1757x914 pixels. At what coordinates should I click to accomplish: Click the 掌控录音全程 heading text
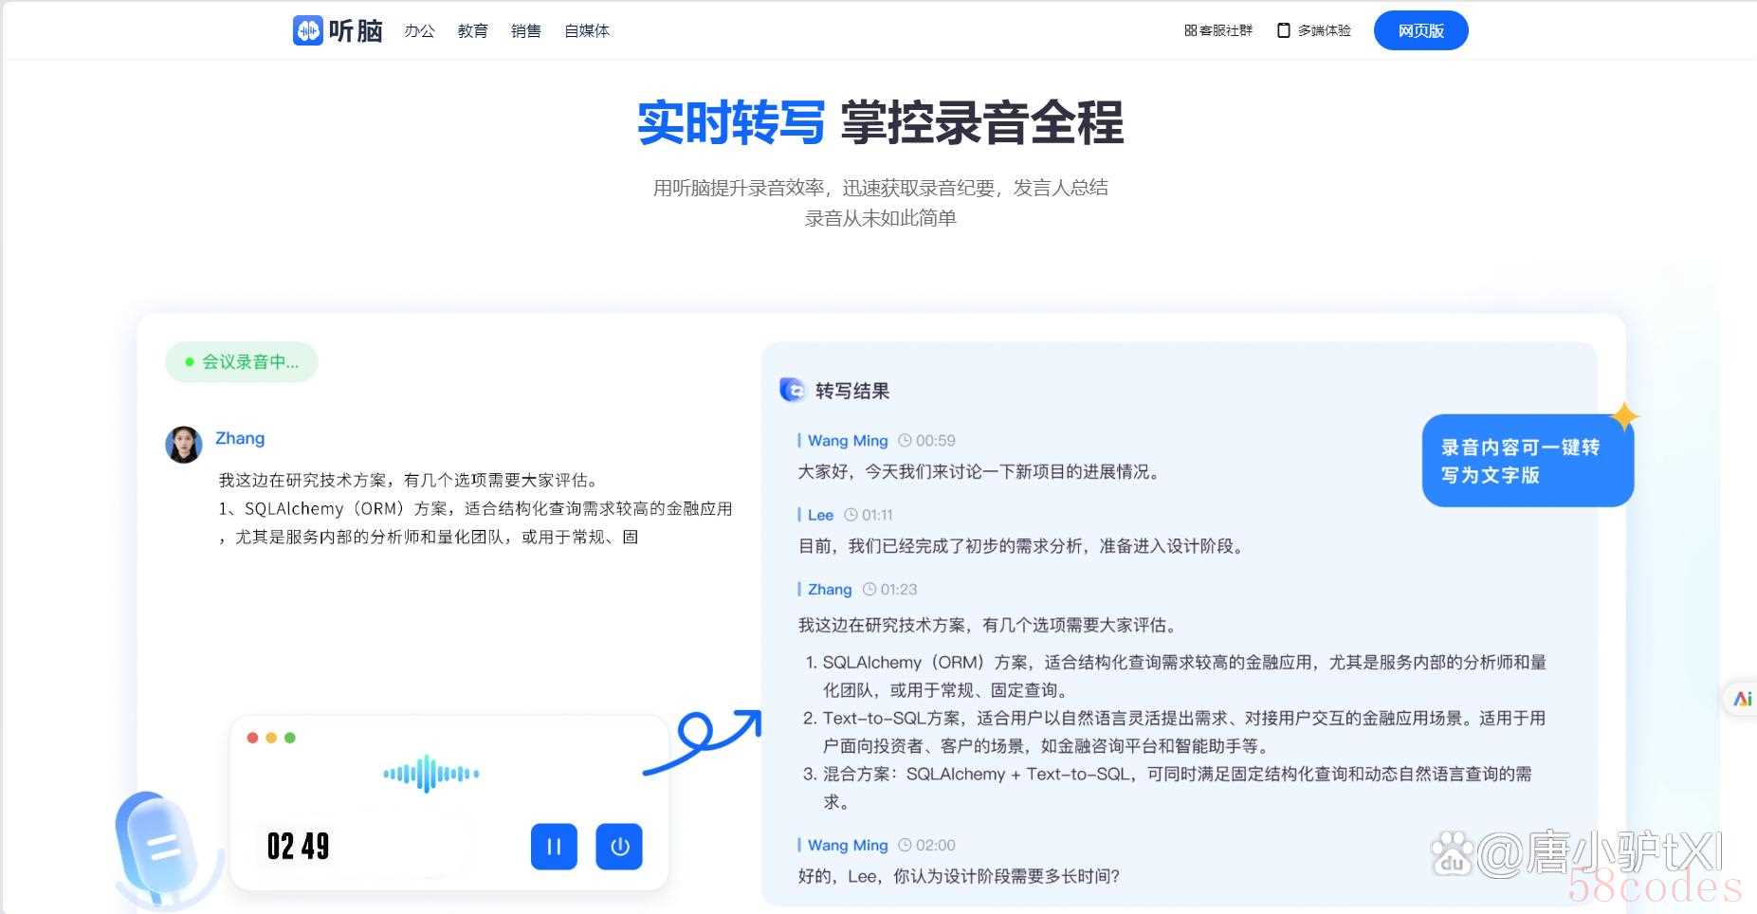point(982,123)
